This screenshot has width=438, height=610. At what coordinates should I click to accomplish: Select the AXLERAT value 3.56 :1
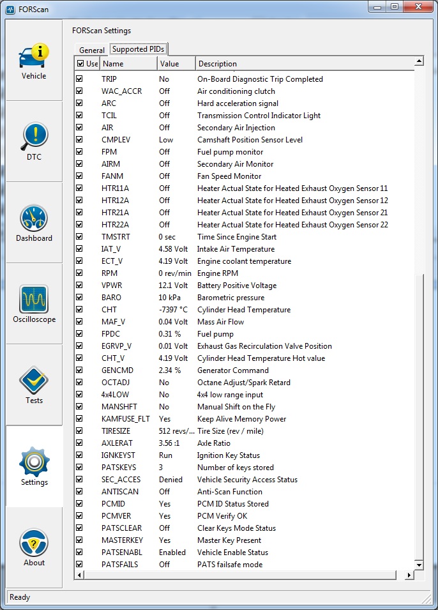(x=169, y=443)
